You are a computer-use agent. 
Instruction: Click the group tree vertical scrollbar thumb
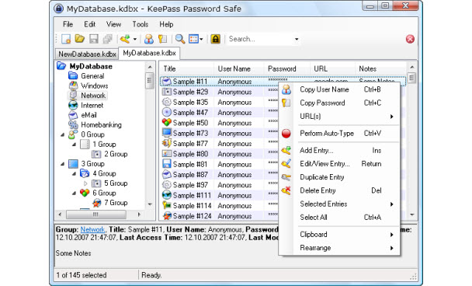(150, 81)
